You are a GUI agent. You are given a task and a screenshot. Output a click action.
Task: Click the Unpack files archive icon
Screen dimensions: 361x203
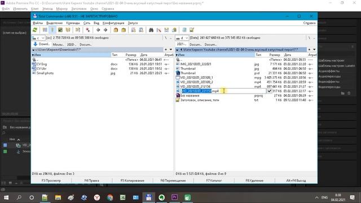pos(124,30)
